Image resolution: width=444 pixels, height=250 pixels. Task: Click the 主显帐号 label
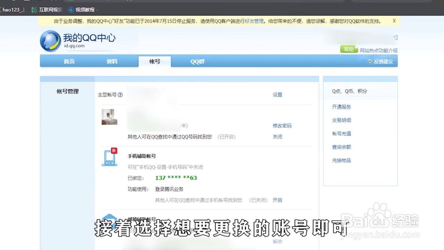[107, 94]
